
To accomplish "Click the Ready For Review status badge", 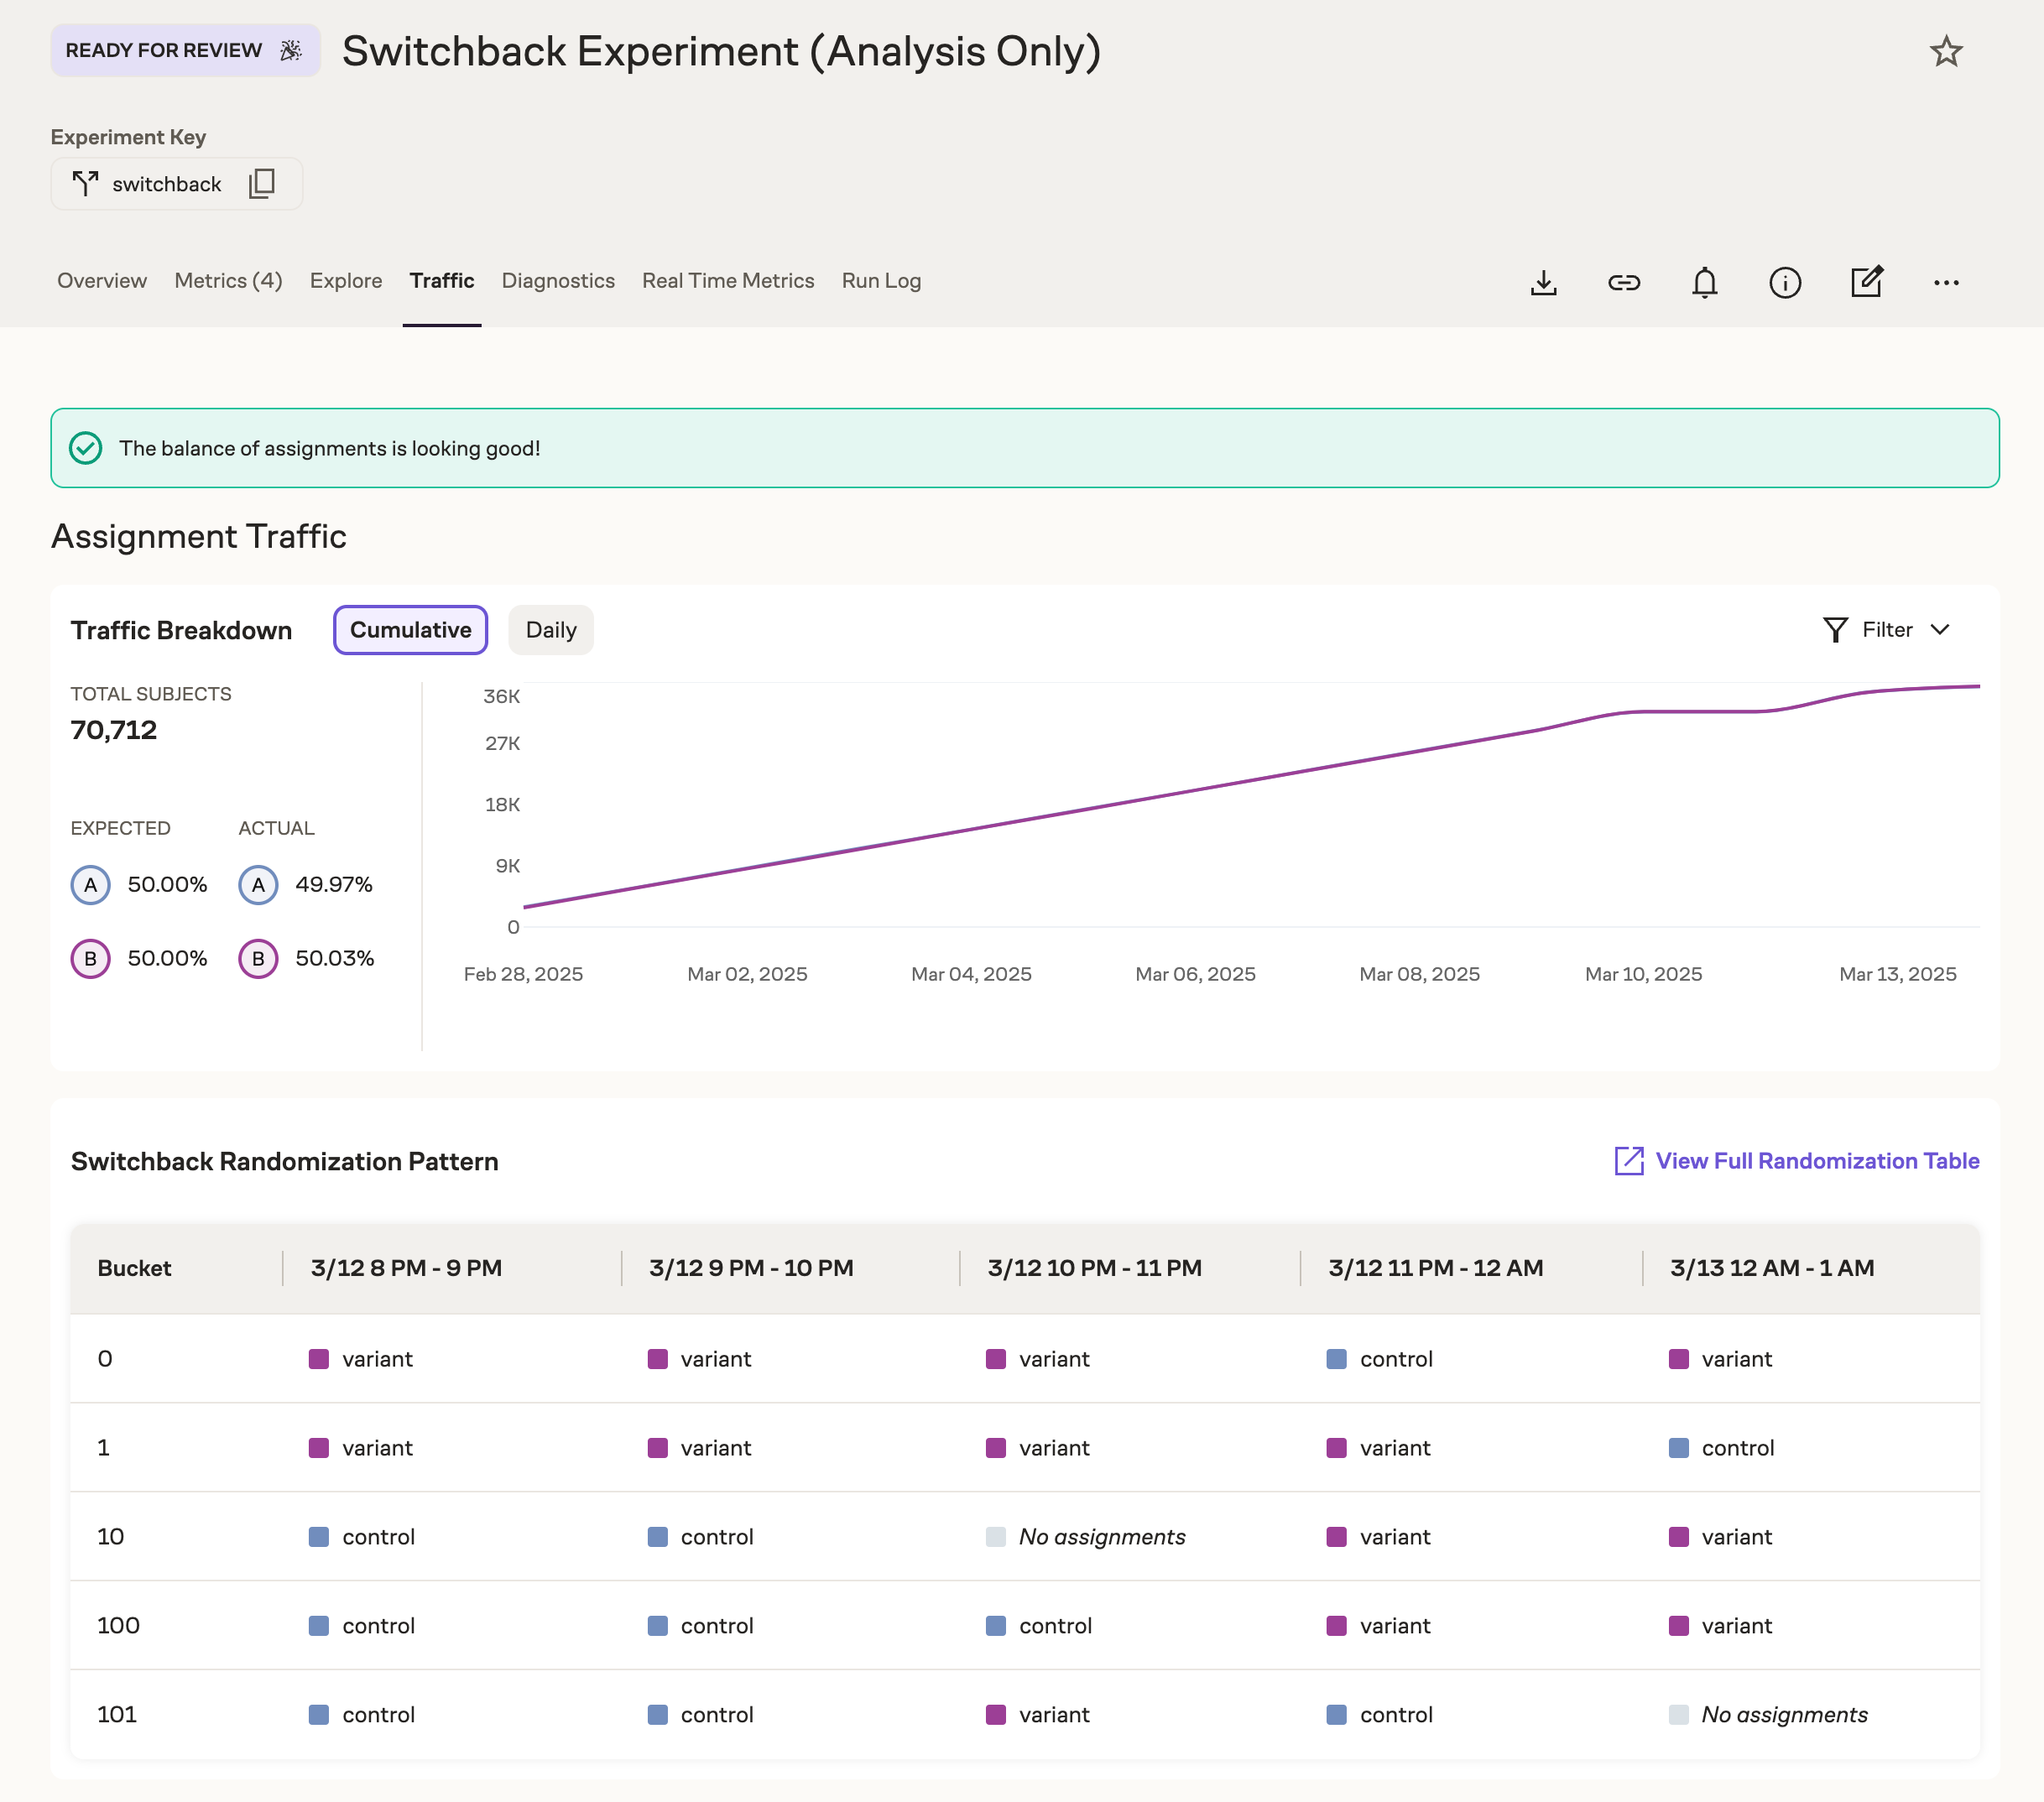I will coord(185,51).
